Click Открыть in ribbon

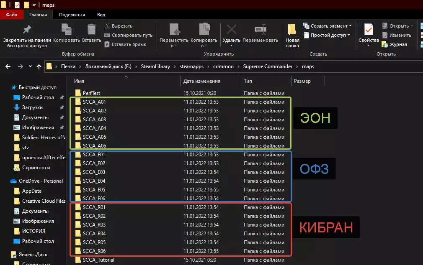coord(397,26)
